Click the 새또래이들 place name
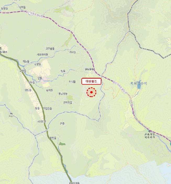 (x=42, y=54)
